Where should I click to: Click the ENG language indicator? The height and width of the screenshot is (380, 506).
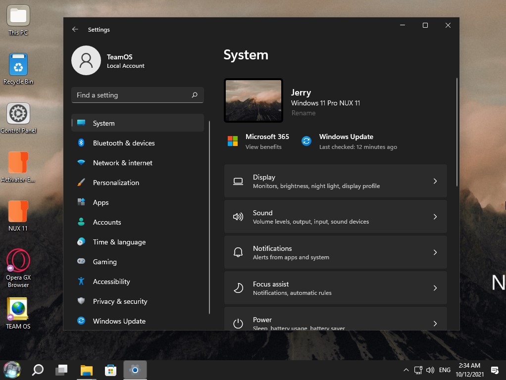[445, 370]
